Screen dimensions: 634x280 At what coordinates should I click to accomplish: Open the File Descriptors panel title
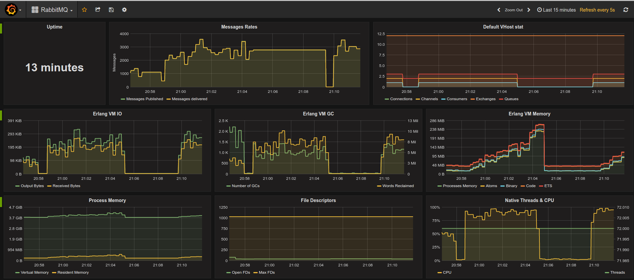(x=318, y=200)
